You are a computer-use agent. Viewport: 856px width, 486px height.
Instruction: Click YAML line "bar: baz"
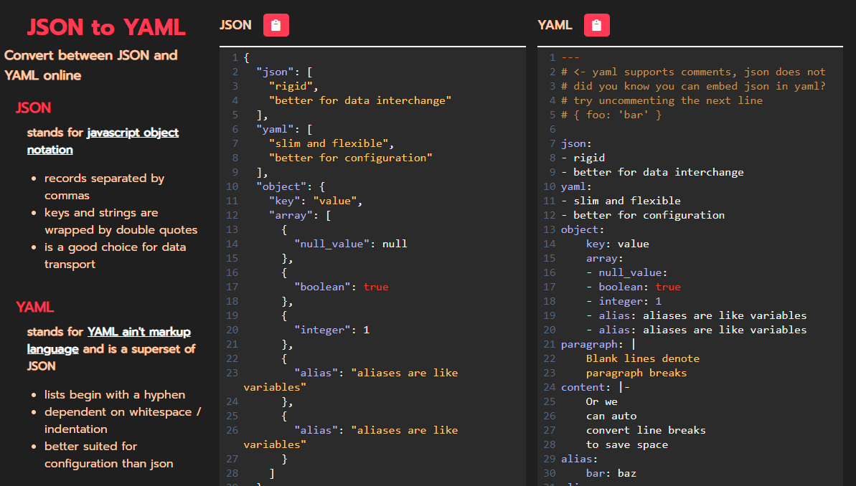[611, 473]
